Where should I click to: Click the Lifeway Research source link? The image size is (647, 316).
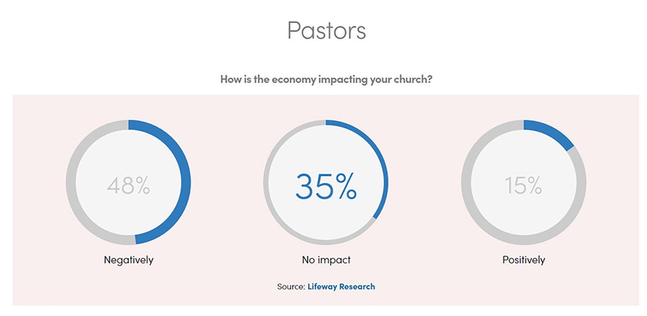pyautogui.click(x=341, y=286)
